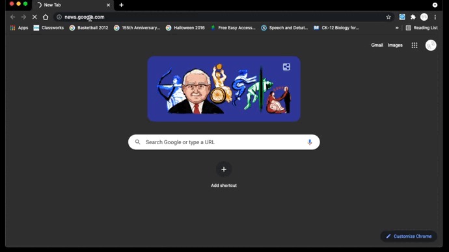
Task: Click the Google Doodle image
Action: pyautogui.click(x=224, y=89)
